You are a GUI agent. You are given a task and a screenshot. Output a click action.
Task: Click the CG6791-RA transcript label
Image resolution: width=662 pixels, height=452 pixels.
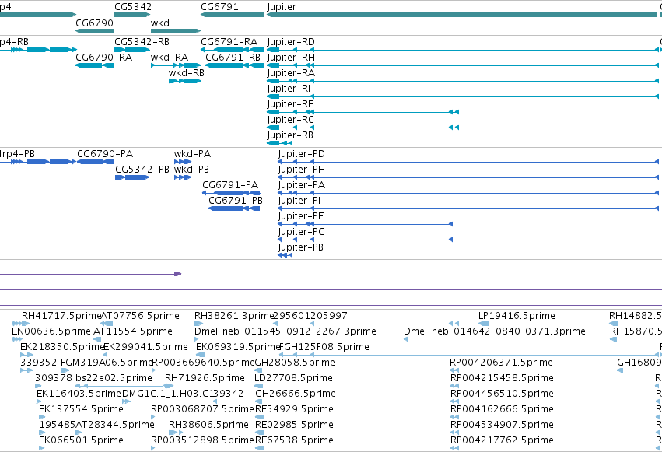(x=229, y=42)
